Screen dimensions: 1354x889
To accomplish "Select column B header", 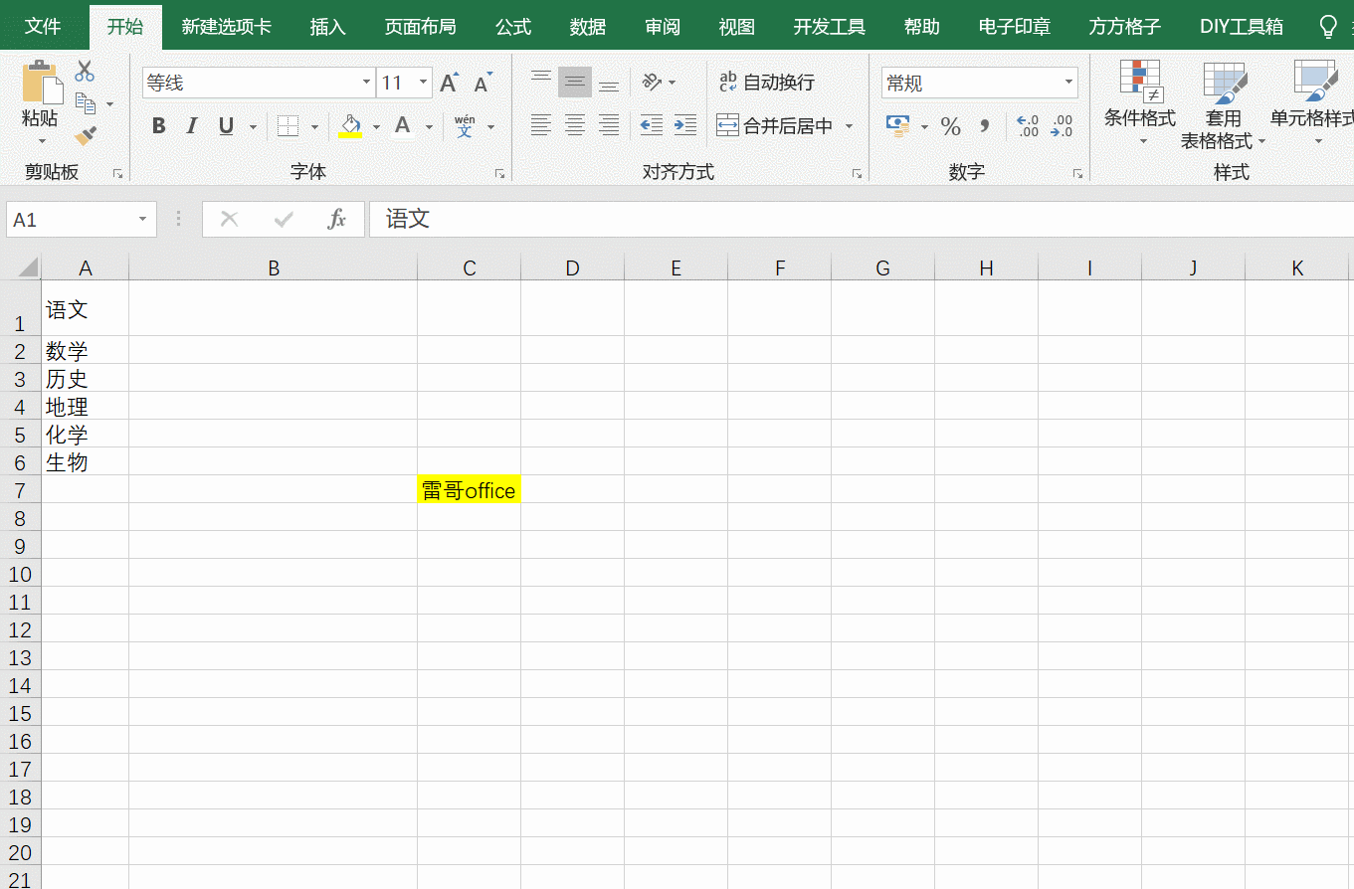I will 274,267.
